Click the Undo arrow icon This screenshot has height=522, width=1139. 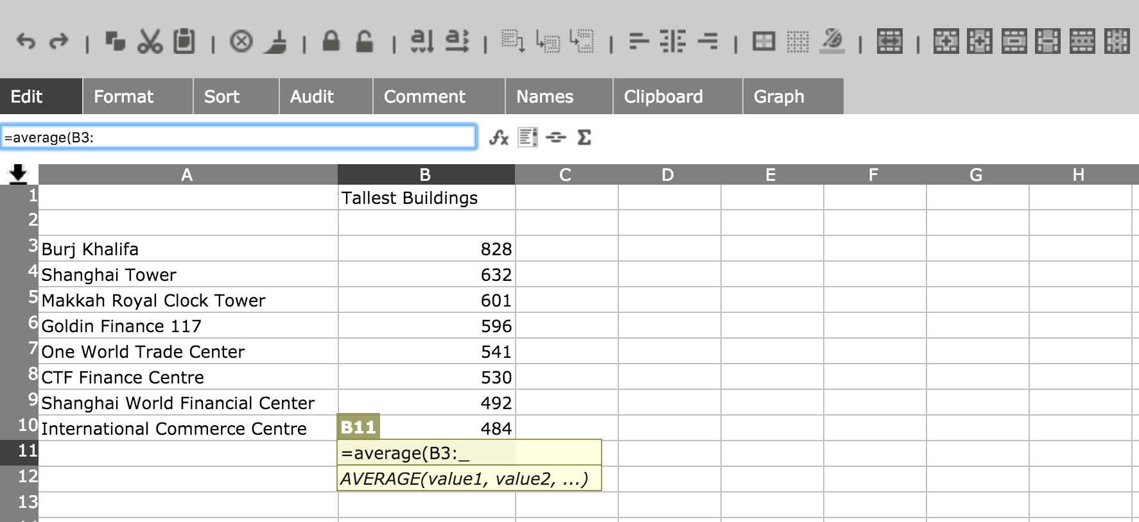point(26,42)
